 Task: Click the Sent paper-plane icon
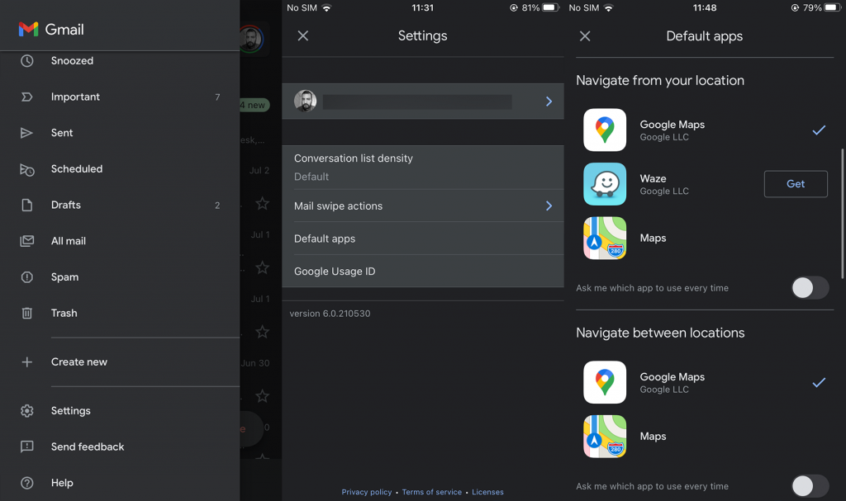pyautogui.click(x=26, y=133)
